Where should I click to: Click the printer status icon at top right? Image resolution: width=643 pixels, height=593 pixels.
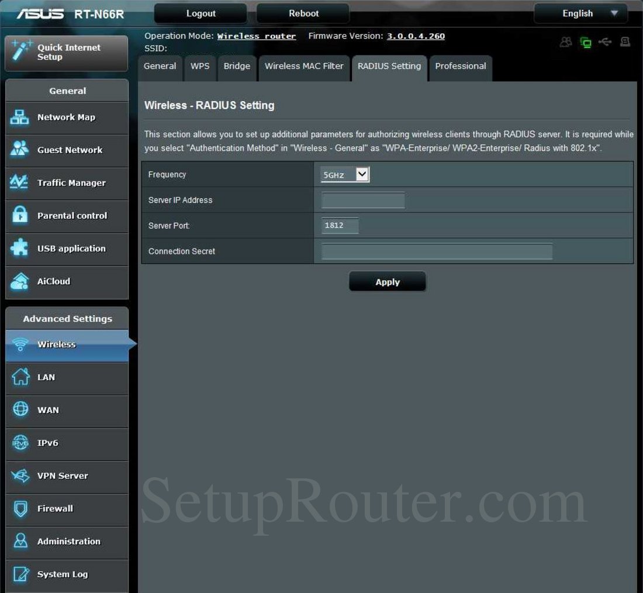tap(625, 42)
